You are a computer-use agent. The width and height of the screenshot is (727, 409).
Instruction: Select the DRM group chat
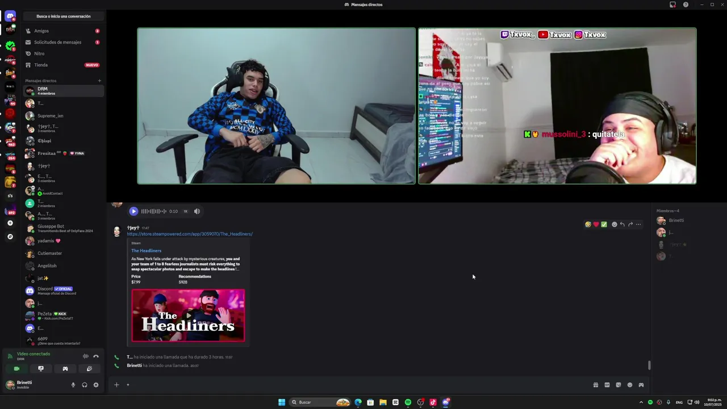63,91
